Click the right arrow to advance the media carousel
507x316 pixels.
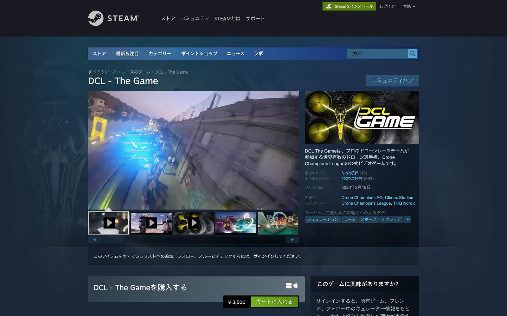[x=292, y=240]
